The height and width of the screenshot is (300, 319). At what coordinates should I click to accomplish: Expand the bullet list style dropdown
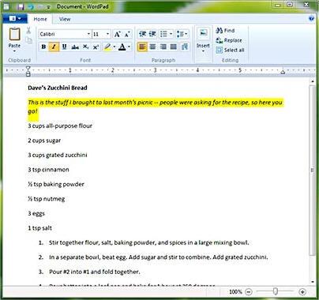tap(171, 34)
